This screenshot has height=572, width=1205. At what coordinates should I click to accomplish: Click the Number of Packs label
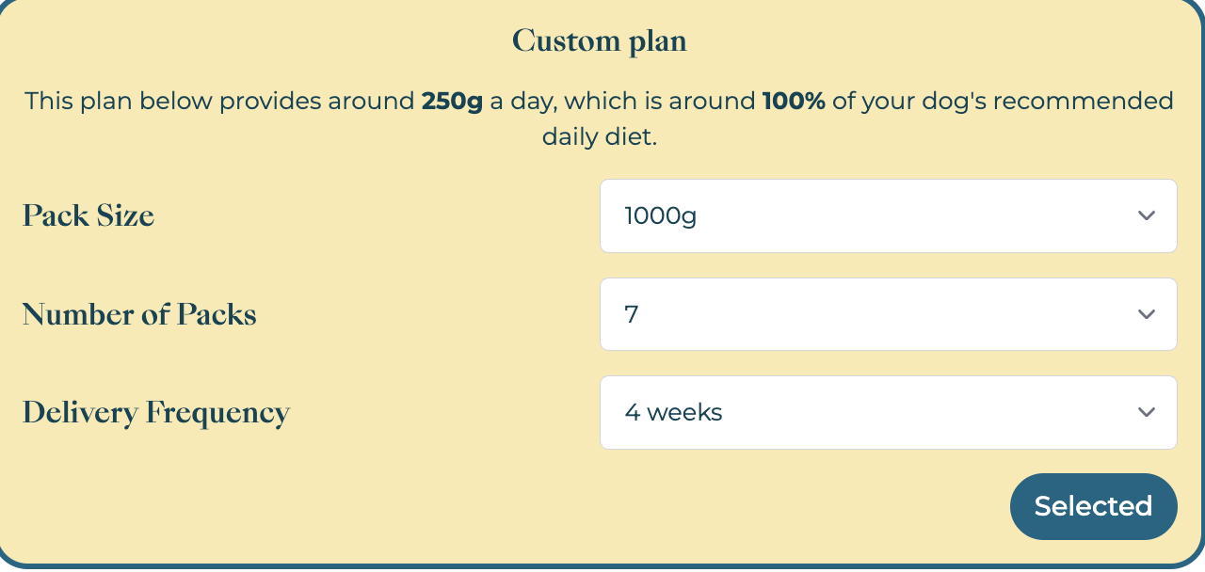[x=139, y=314]
